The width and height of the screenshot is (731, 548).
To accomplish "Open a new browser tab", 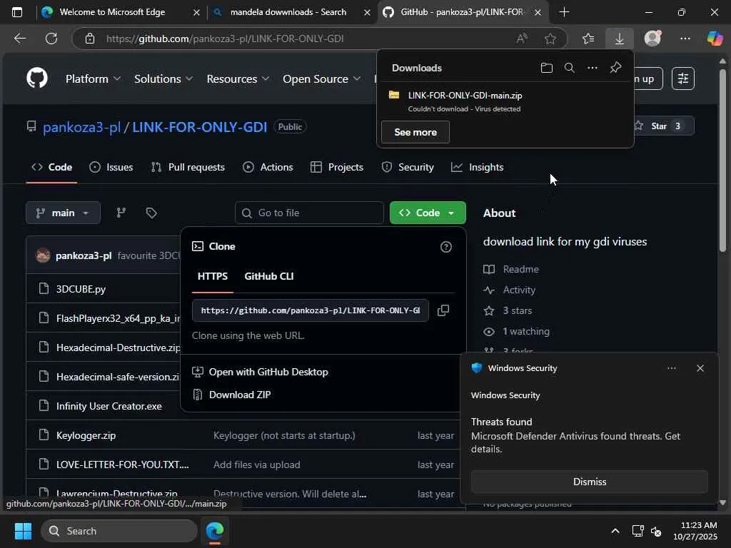I will [564, 12].
